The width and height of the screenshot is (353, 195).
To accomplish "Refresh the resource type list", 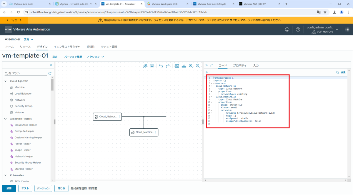I will (x=50, y=73).
